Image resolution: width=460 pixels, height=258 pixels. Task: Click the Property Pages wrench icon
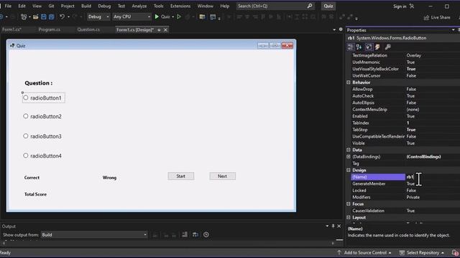387,47
